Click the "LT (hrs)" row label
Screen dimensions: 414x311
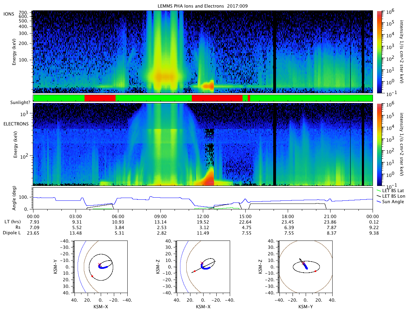click(12, 222)
